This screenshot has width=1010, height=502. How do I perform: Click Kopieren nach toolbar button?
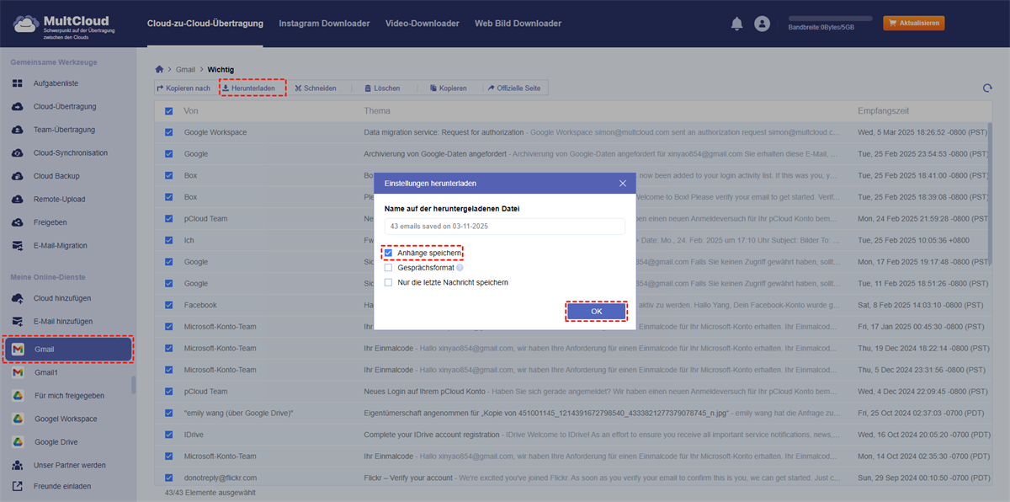point(183,88)
